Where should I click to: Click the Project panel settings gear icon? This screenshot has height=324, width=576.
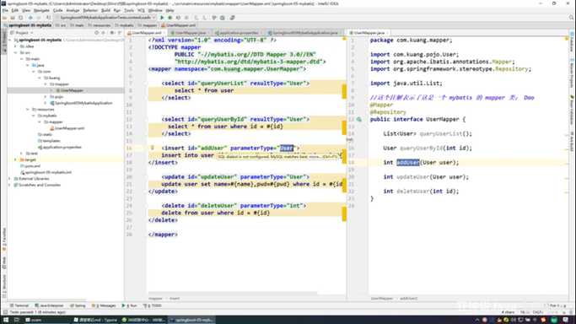111,33
